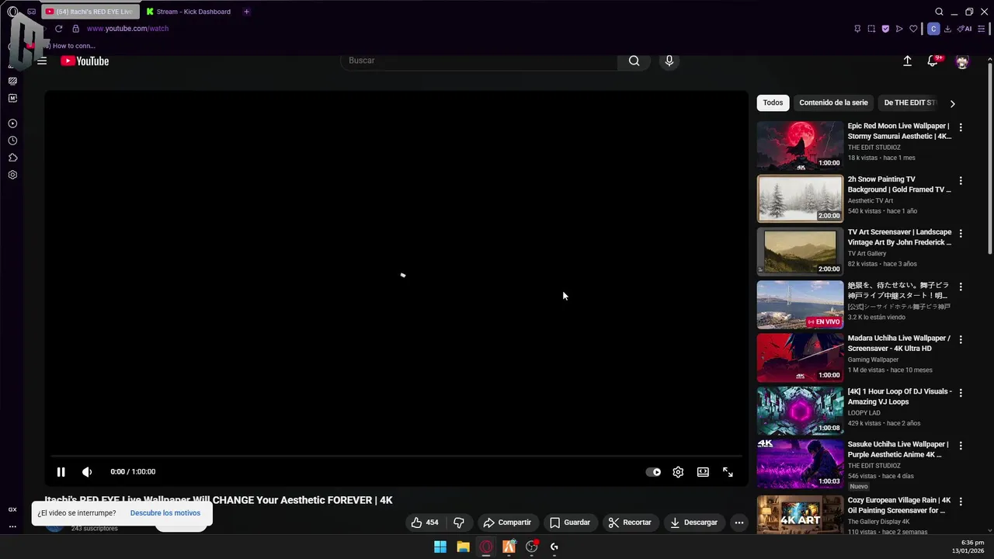Image resolution: width=994 pixels, height=559 pixels.
Task: Open a new browser tab with plus
Action: click(246, 12)
